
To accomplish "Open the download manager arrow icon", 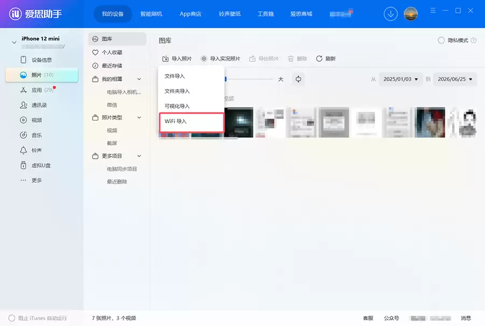I will [390, 14].
